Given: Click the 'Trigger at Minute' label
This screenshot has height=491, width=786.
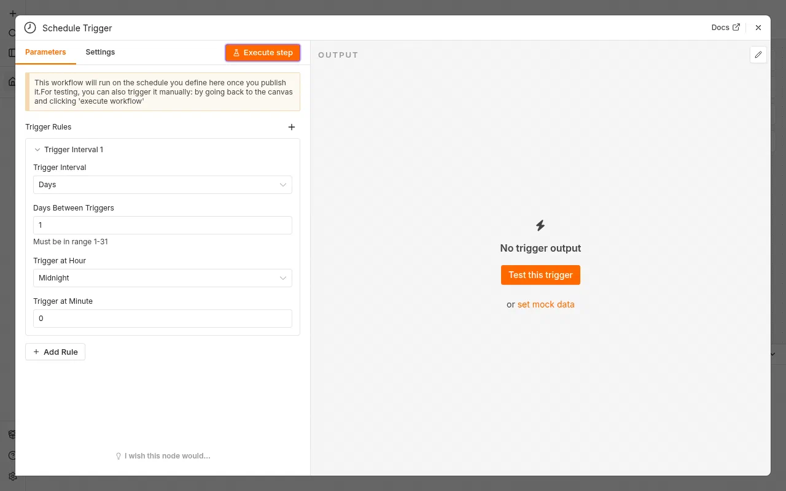Looking at the screenshot, I should 63,301.
